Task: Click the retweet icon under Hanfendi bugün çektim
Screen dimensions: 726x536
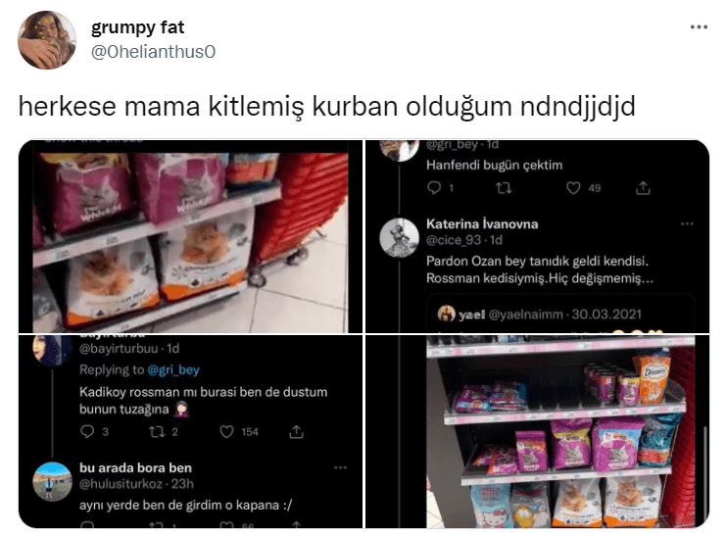Action: tap(504, 187)
